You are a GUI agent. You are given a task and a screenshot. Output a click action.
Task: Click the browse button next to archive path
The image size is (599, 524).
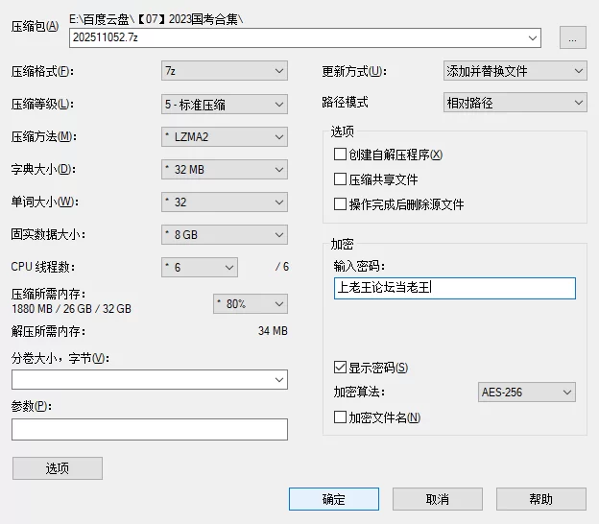pos(572,37)
